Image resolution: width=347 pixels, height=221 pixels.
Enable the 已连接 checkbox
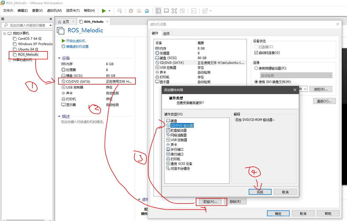pyautogui.click(x=256, y=47)
